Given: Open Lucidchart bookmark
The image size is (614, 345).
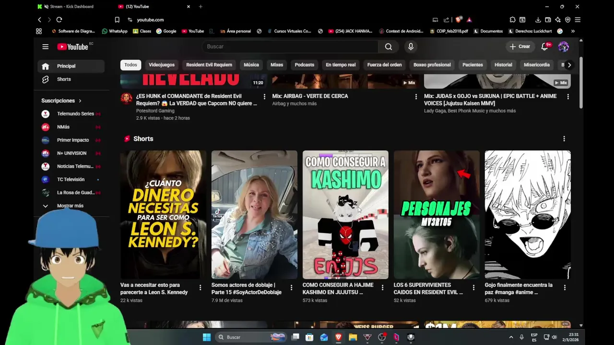Looking at the screenshot, I should click(530, 31).
